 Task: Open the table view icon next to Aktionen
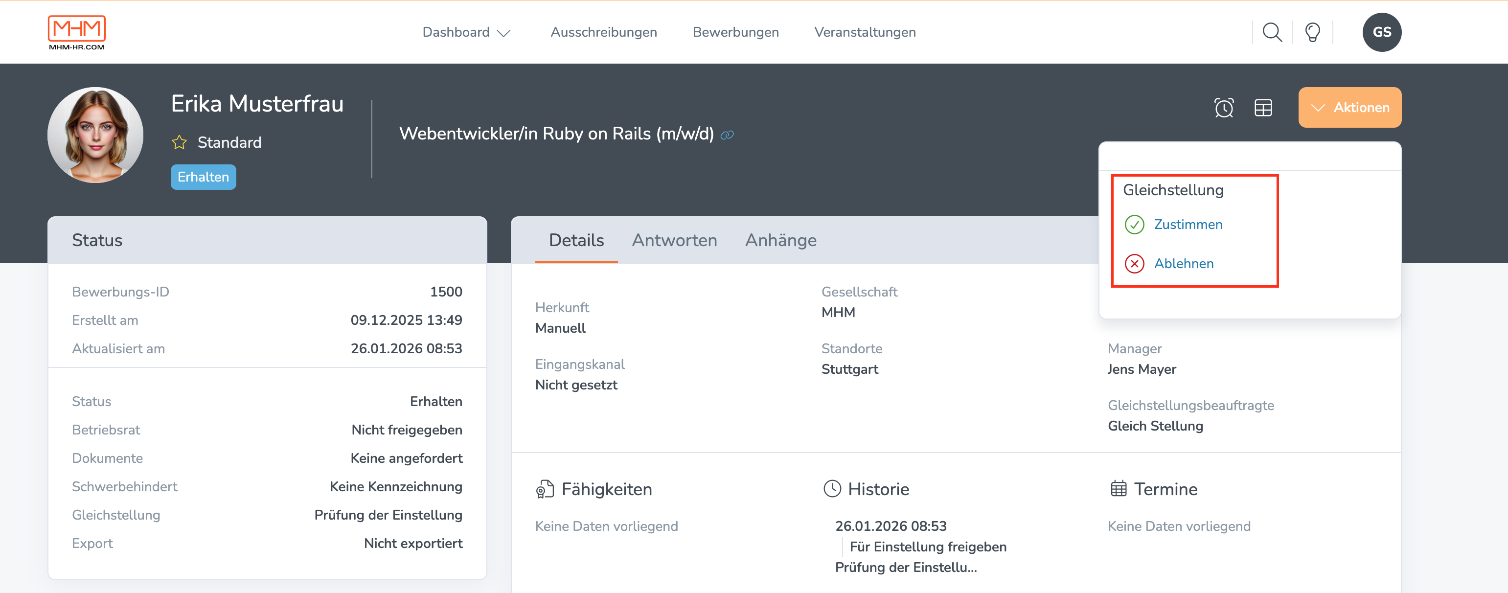click(1263, 108)
